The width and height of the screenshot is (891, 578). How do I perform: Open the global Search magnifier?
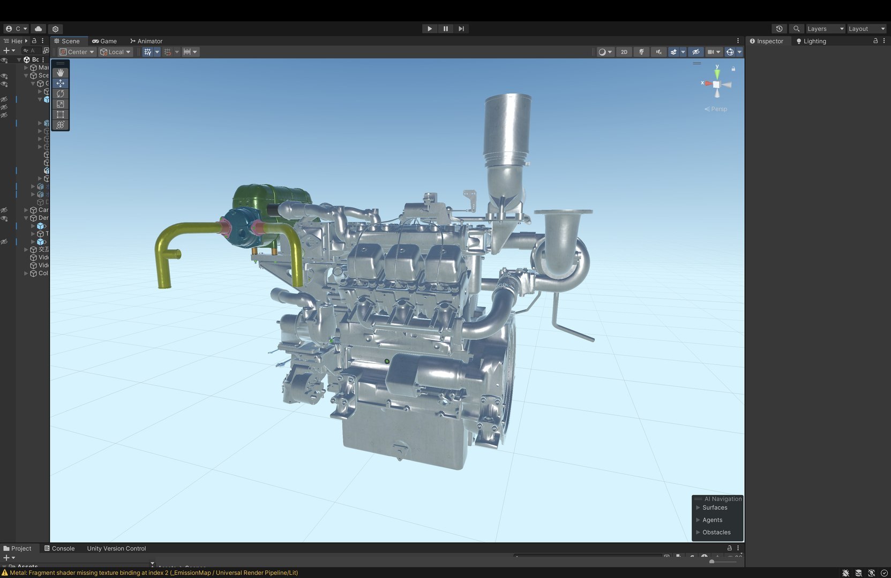[x=797, y=29]
